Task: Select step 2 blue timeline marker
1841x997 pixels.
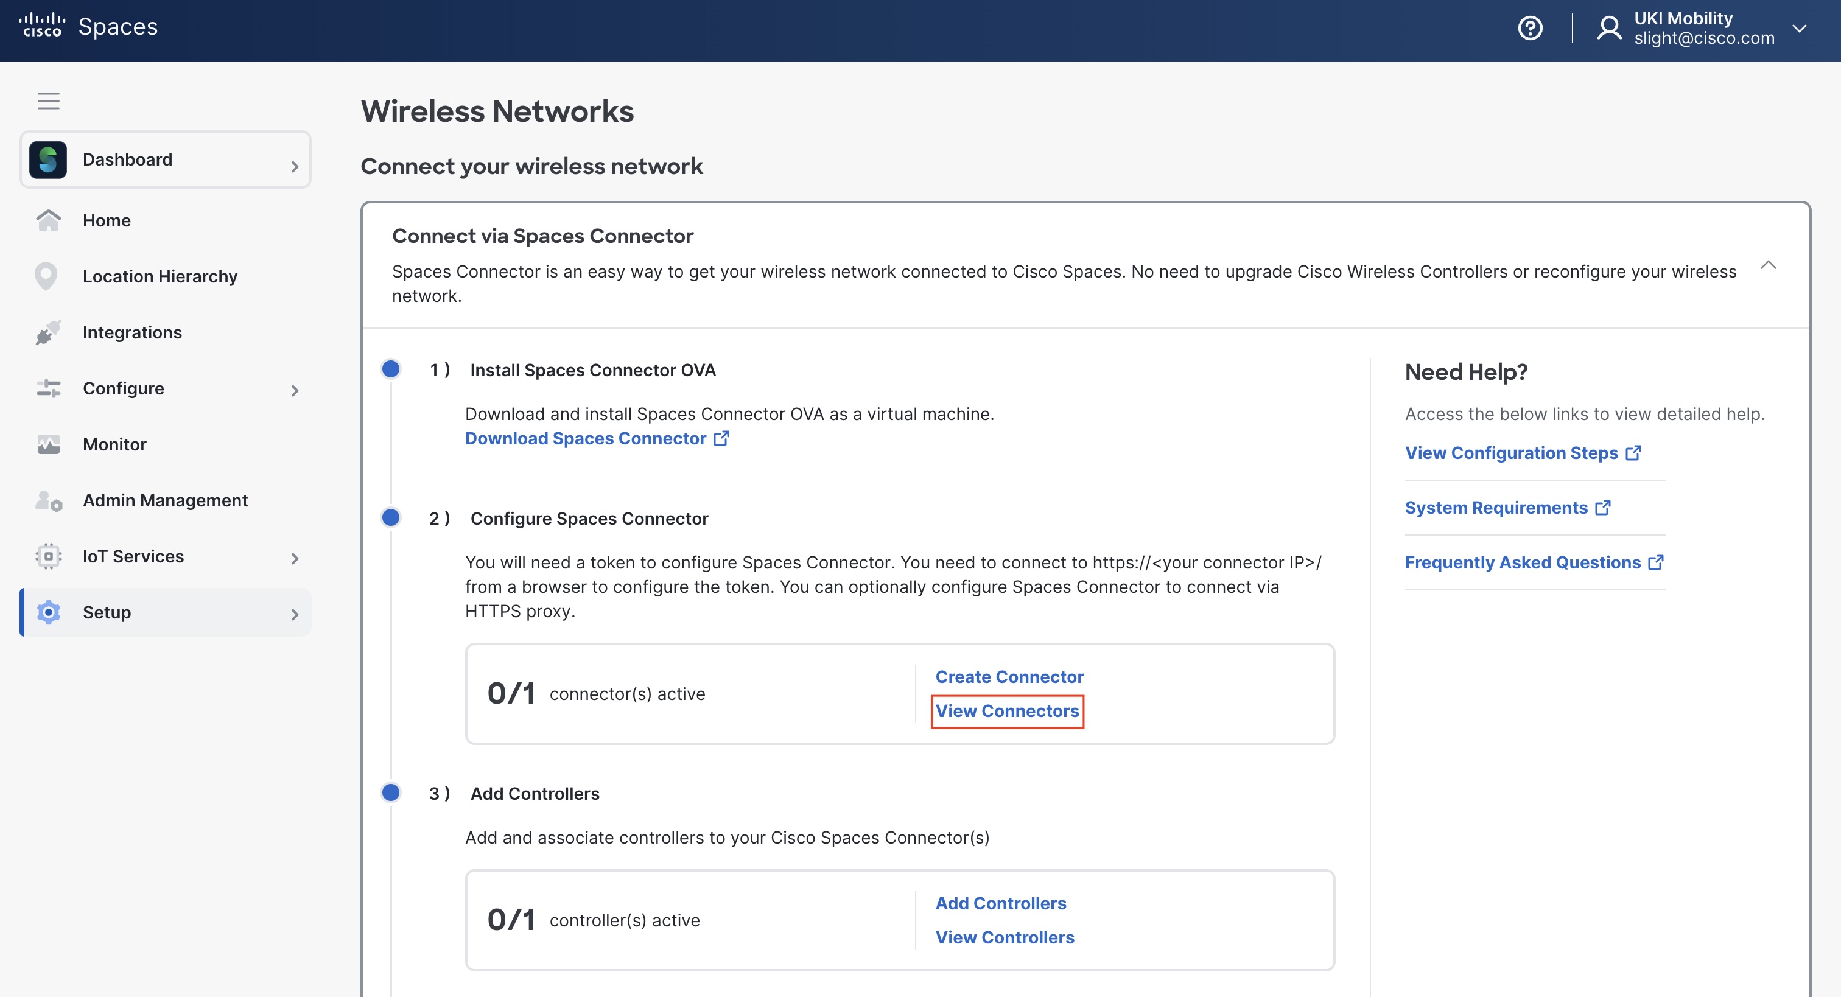Action: (x=391, y=517)
